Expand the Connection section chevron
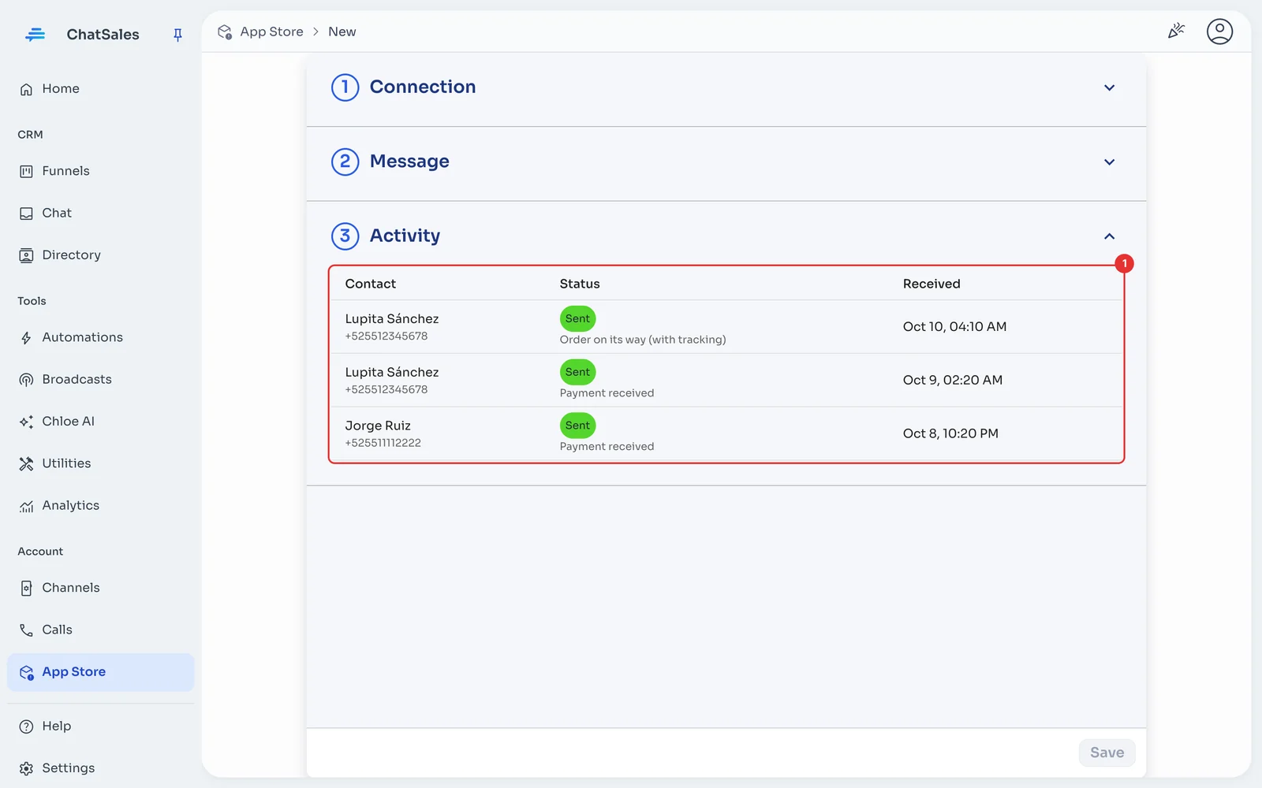1262x788 pixels. (1109, 87)
